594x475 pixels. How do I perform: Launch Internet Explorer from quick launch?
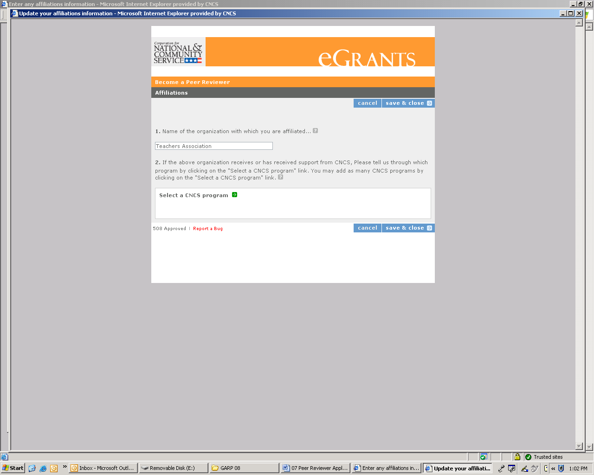(x=43, y=468)
